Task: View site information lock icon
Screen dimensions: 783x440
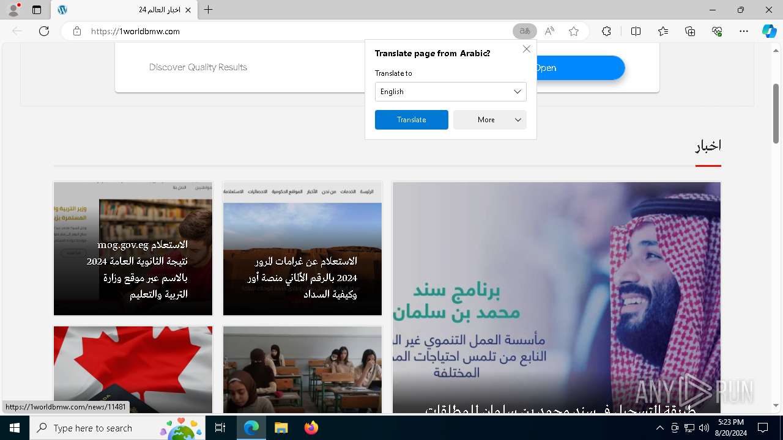Action: [x=77, y=31]
